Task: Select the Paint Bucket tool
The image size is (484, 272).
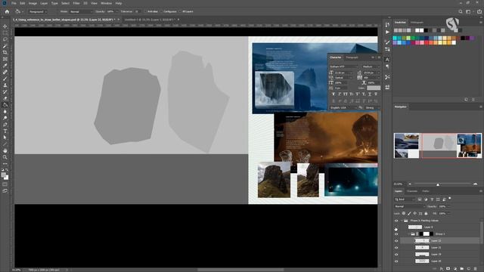Action: click(5, 105)
